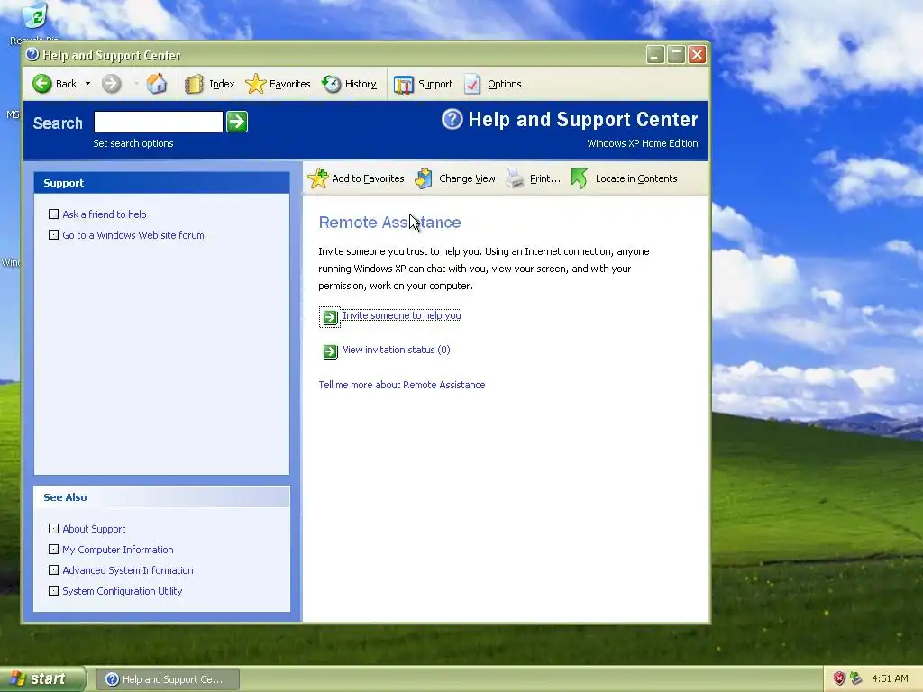Click the grayed Forward arrow button
Screen dimensions: 923x692
[111, 84]
